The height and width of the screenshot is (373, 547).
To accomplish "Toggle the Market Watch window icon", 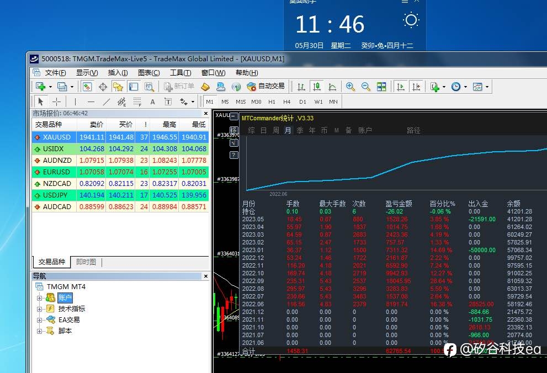I will click(x=87, y=87).
